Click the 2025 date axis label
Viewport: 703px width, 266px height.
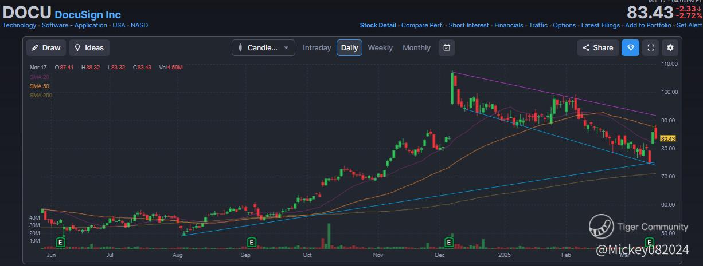tap(504, 254)
